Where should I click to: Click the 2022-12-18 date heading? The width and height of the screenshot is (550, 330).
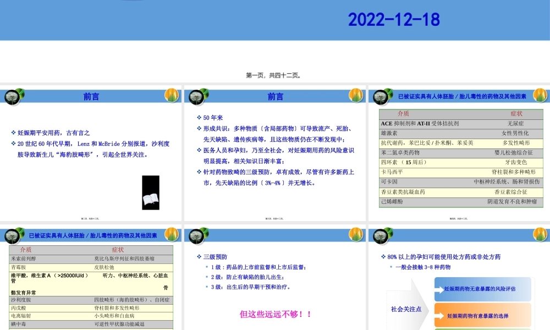tap(394, 20)
